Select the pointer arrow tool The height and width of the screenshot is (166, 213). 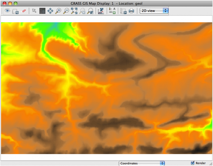coord(34,11)
